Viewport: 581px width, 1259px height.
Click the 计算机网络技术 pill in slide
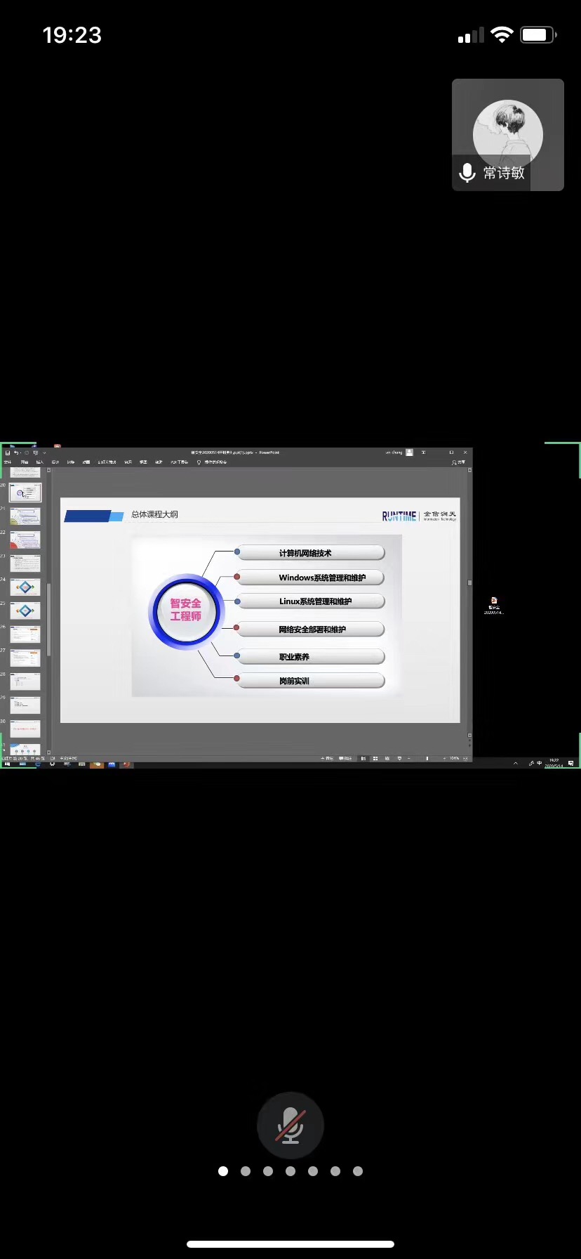tap(310, 553)
